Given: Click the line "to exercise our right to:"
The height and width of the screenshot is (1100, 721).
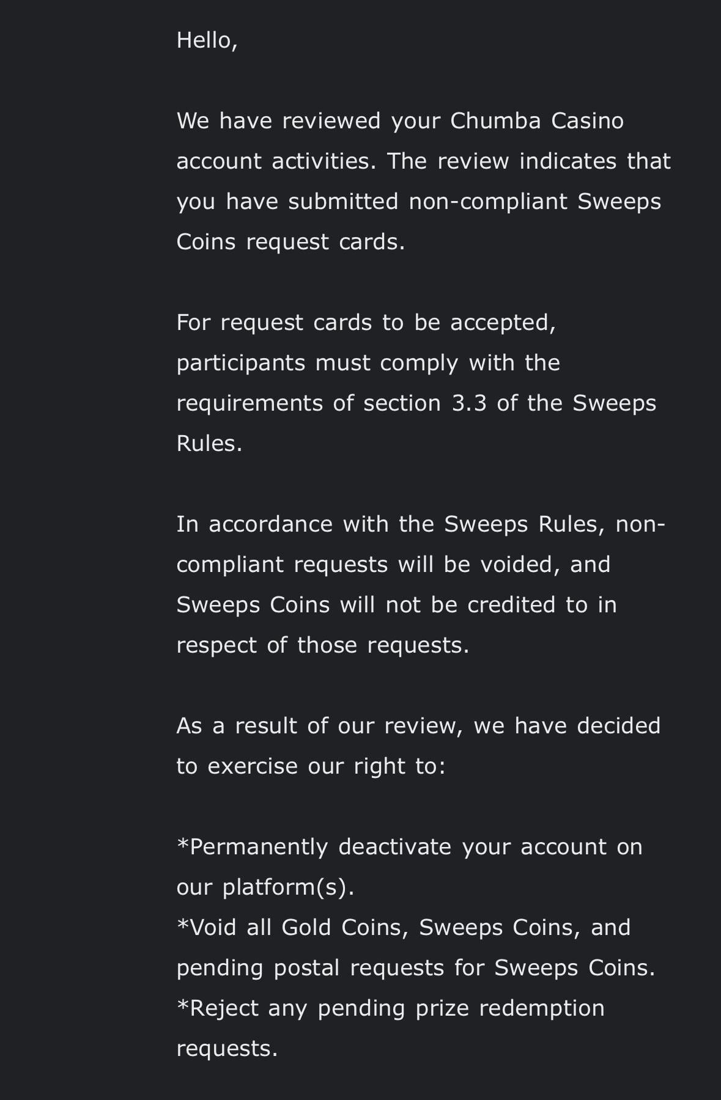Looking at the screenshot, I should tap(311, 766).
